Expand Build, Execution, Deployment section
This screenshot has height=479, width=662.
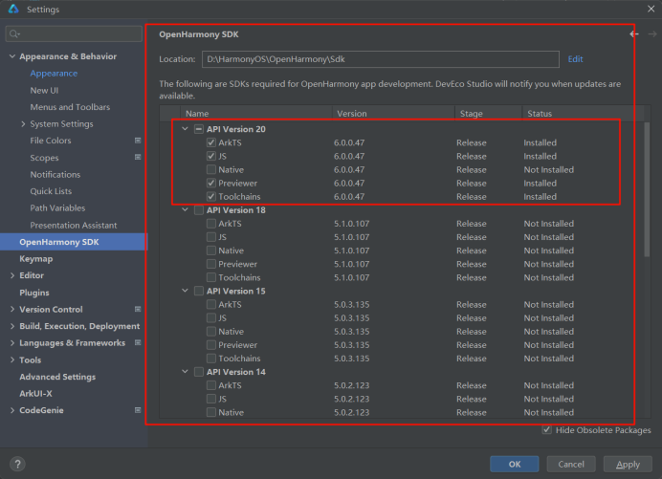[12, 326]
